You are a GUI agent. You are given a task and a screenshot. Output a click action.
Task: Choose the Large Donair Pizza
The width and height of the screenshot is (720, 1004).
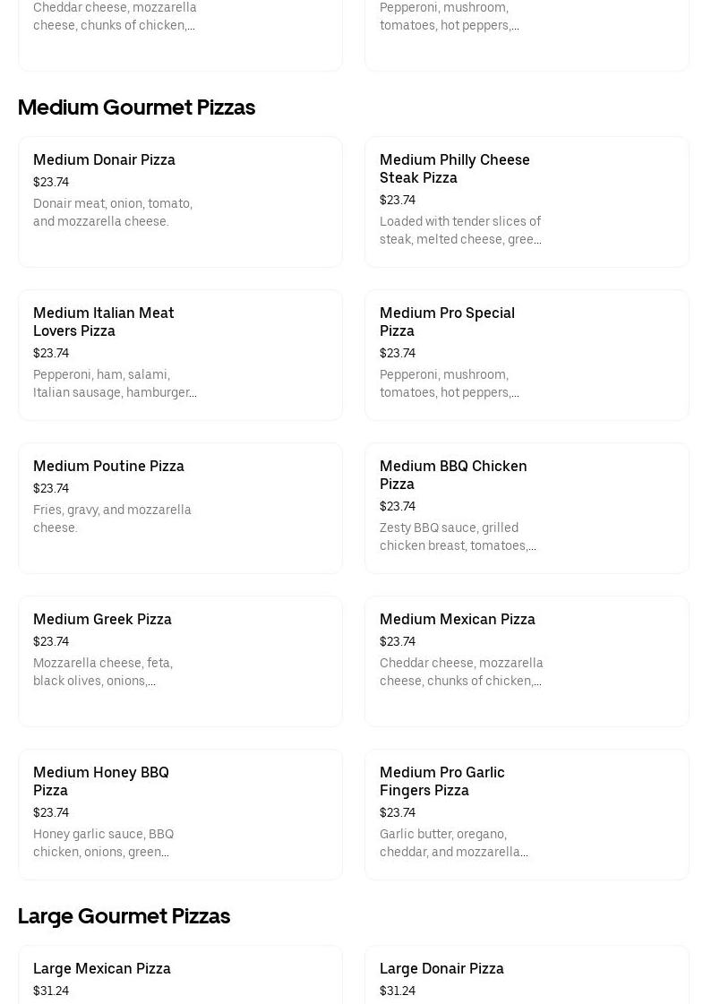point(441,969)
